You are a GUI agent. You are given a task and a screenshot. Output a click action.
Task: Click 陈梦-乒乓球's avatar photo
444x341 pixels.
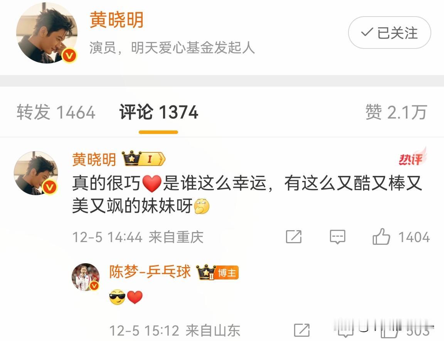[86, 277]
